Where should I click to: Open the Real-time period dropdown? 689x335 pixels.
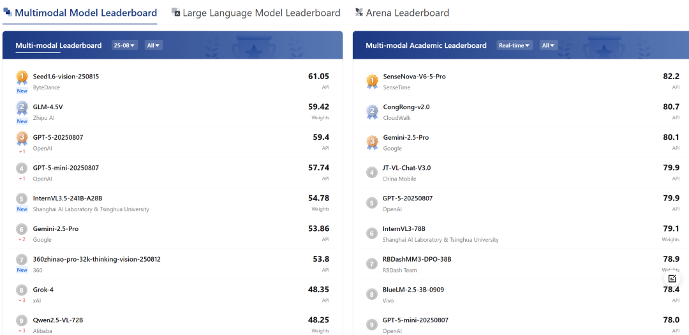[x=514, y=45]
